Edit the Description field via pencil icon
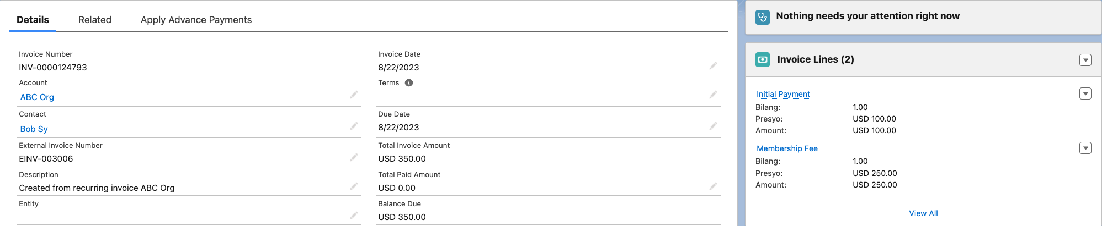This screenshot has width=1102, height=226. (x=354, y=186)
